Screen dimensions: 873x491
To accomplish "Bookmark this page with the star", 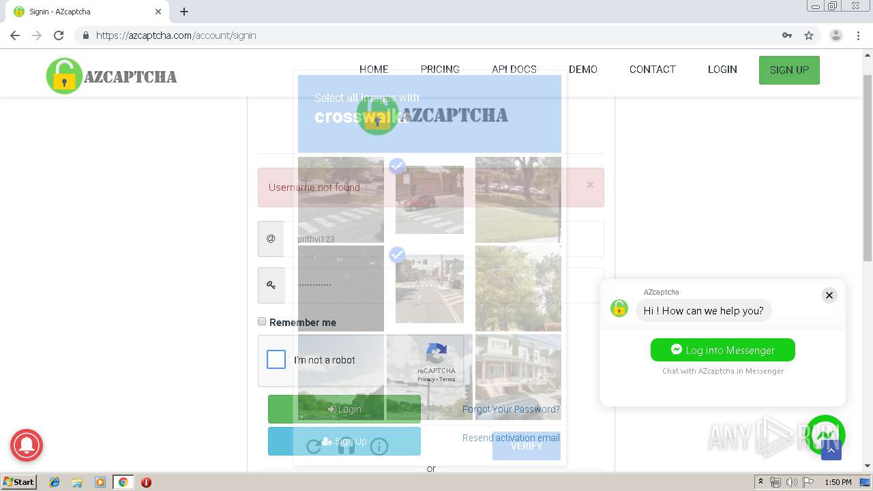I will pos(809,35).
